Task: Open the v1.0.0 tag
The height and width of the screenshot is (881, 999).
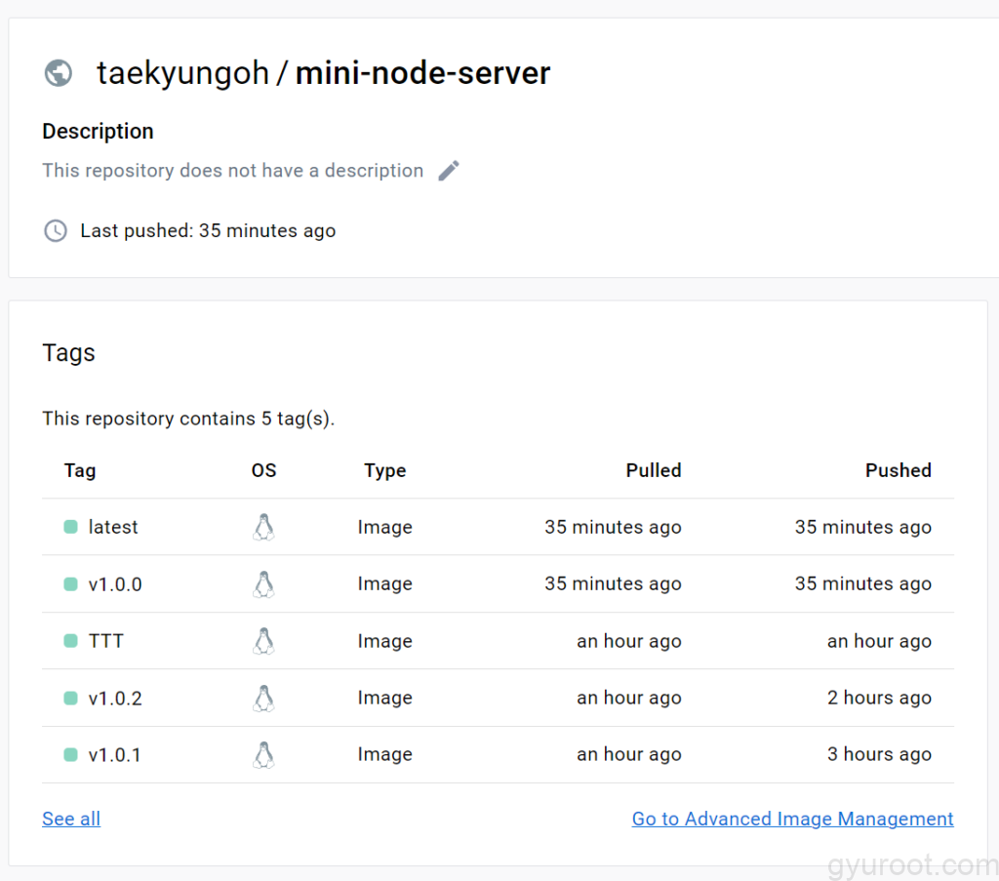Action: point(115,584)
